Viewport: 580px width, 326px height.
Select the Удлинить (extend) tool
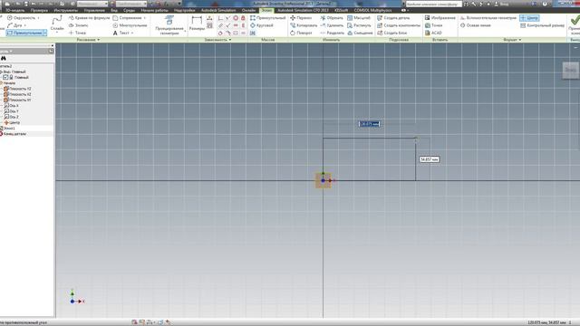coord(332,25)
